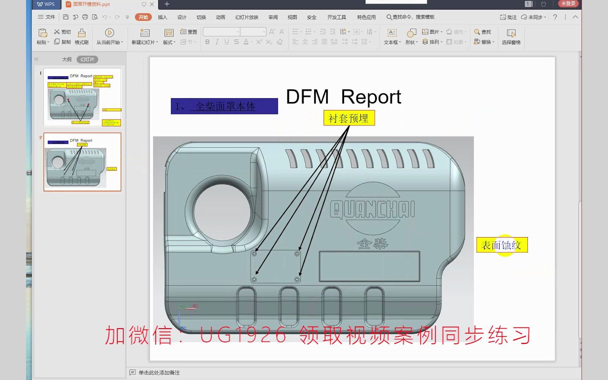608x380 pixels.
Task: Click the Print icon in quick toolbar
Action: [85, 17]
